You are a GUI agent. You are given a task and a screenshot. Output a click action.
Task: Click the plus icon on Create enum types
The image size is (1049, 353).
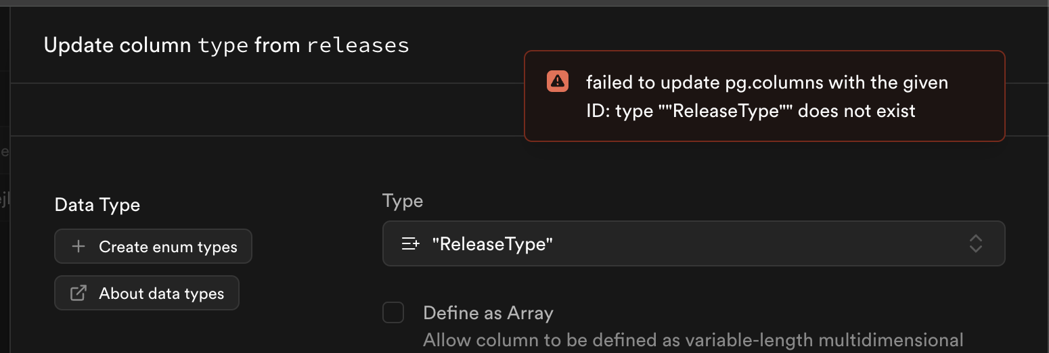(x=79, y=247)
